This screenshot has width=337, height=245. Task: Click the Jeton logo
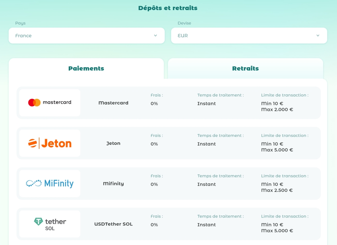[50, 143]
